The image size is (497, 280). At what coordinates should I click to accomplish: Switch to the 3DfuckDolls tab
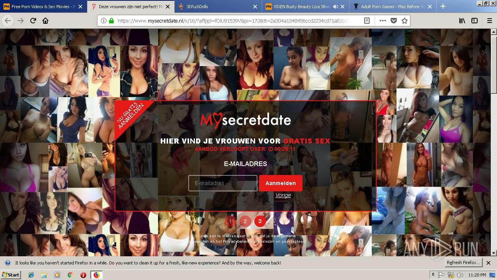(x=218, y=7)
